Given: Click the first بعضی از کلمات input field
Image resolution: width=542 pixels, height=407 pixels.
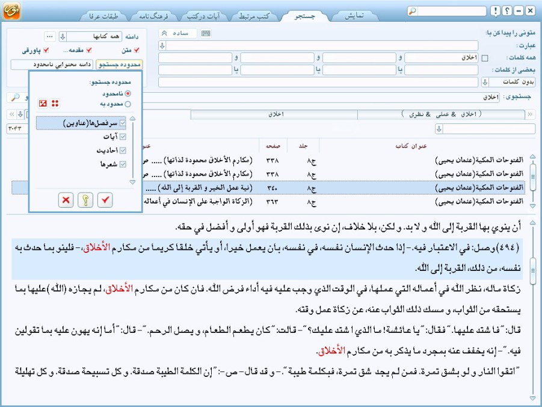Looking at the screenshot, I should 442,70.
